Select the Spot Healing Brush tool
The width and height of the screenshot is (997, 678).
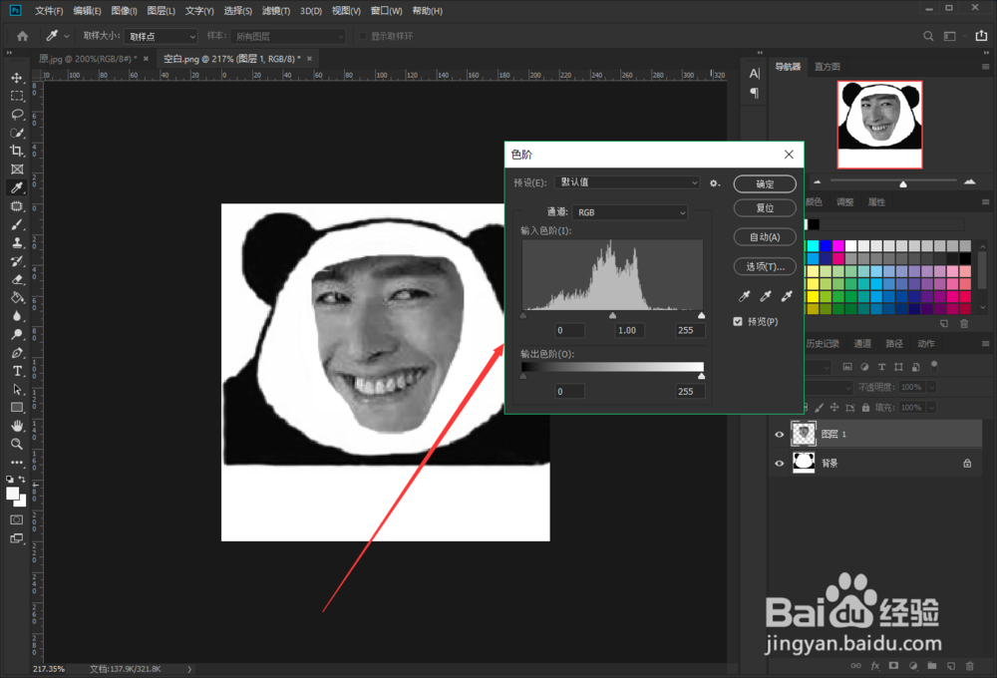coord(17,206)
